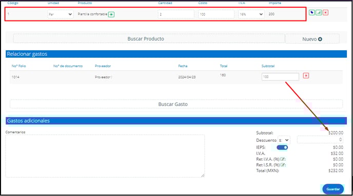
Task: Open the Unidad dropdown showing Par
Action: click(x=61, y=14)
